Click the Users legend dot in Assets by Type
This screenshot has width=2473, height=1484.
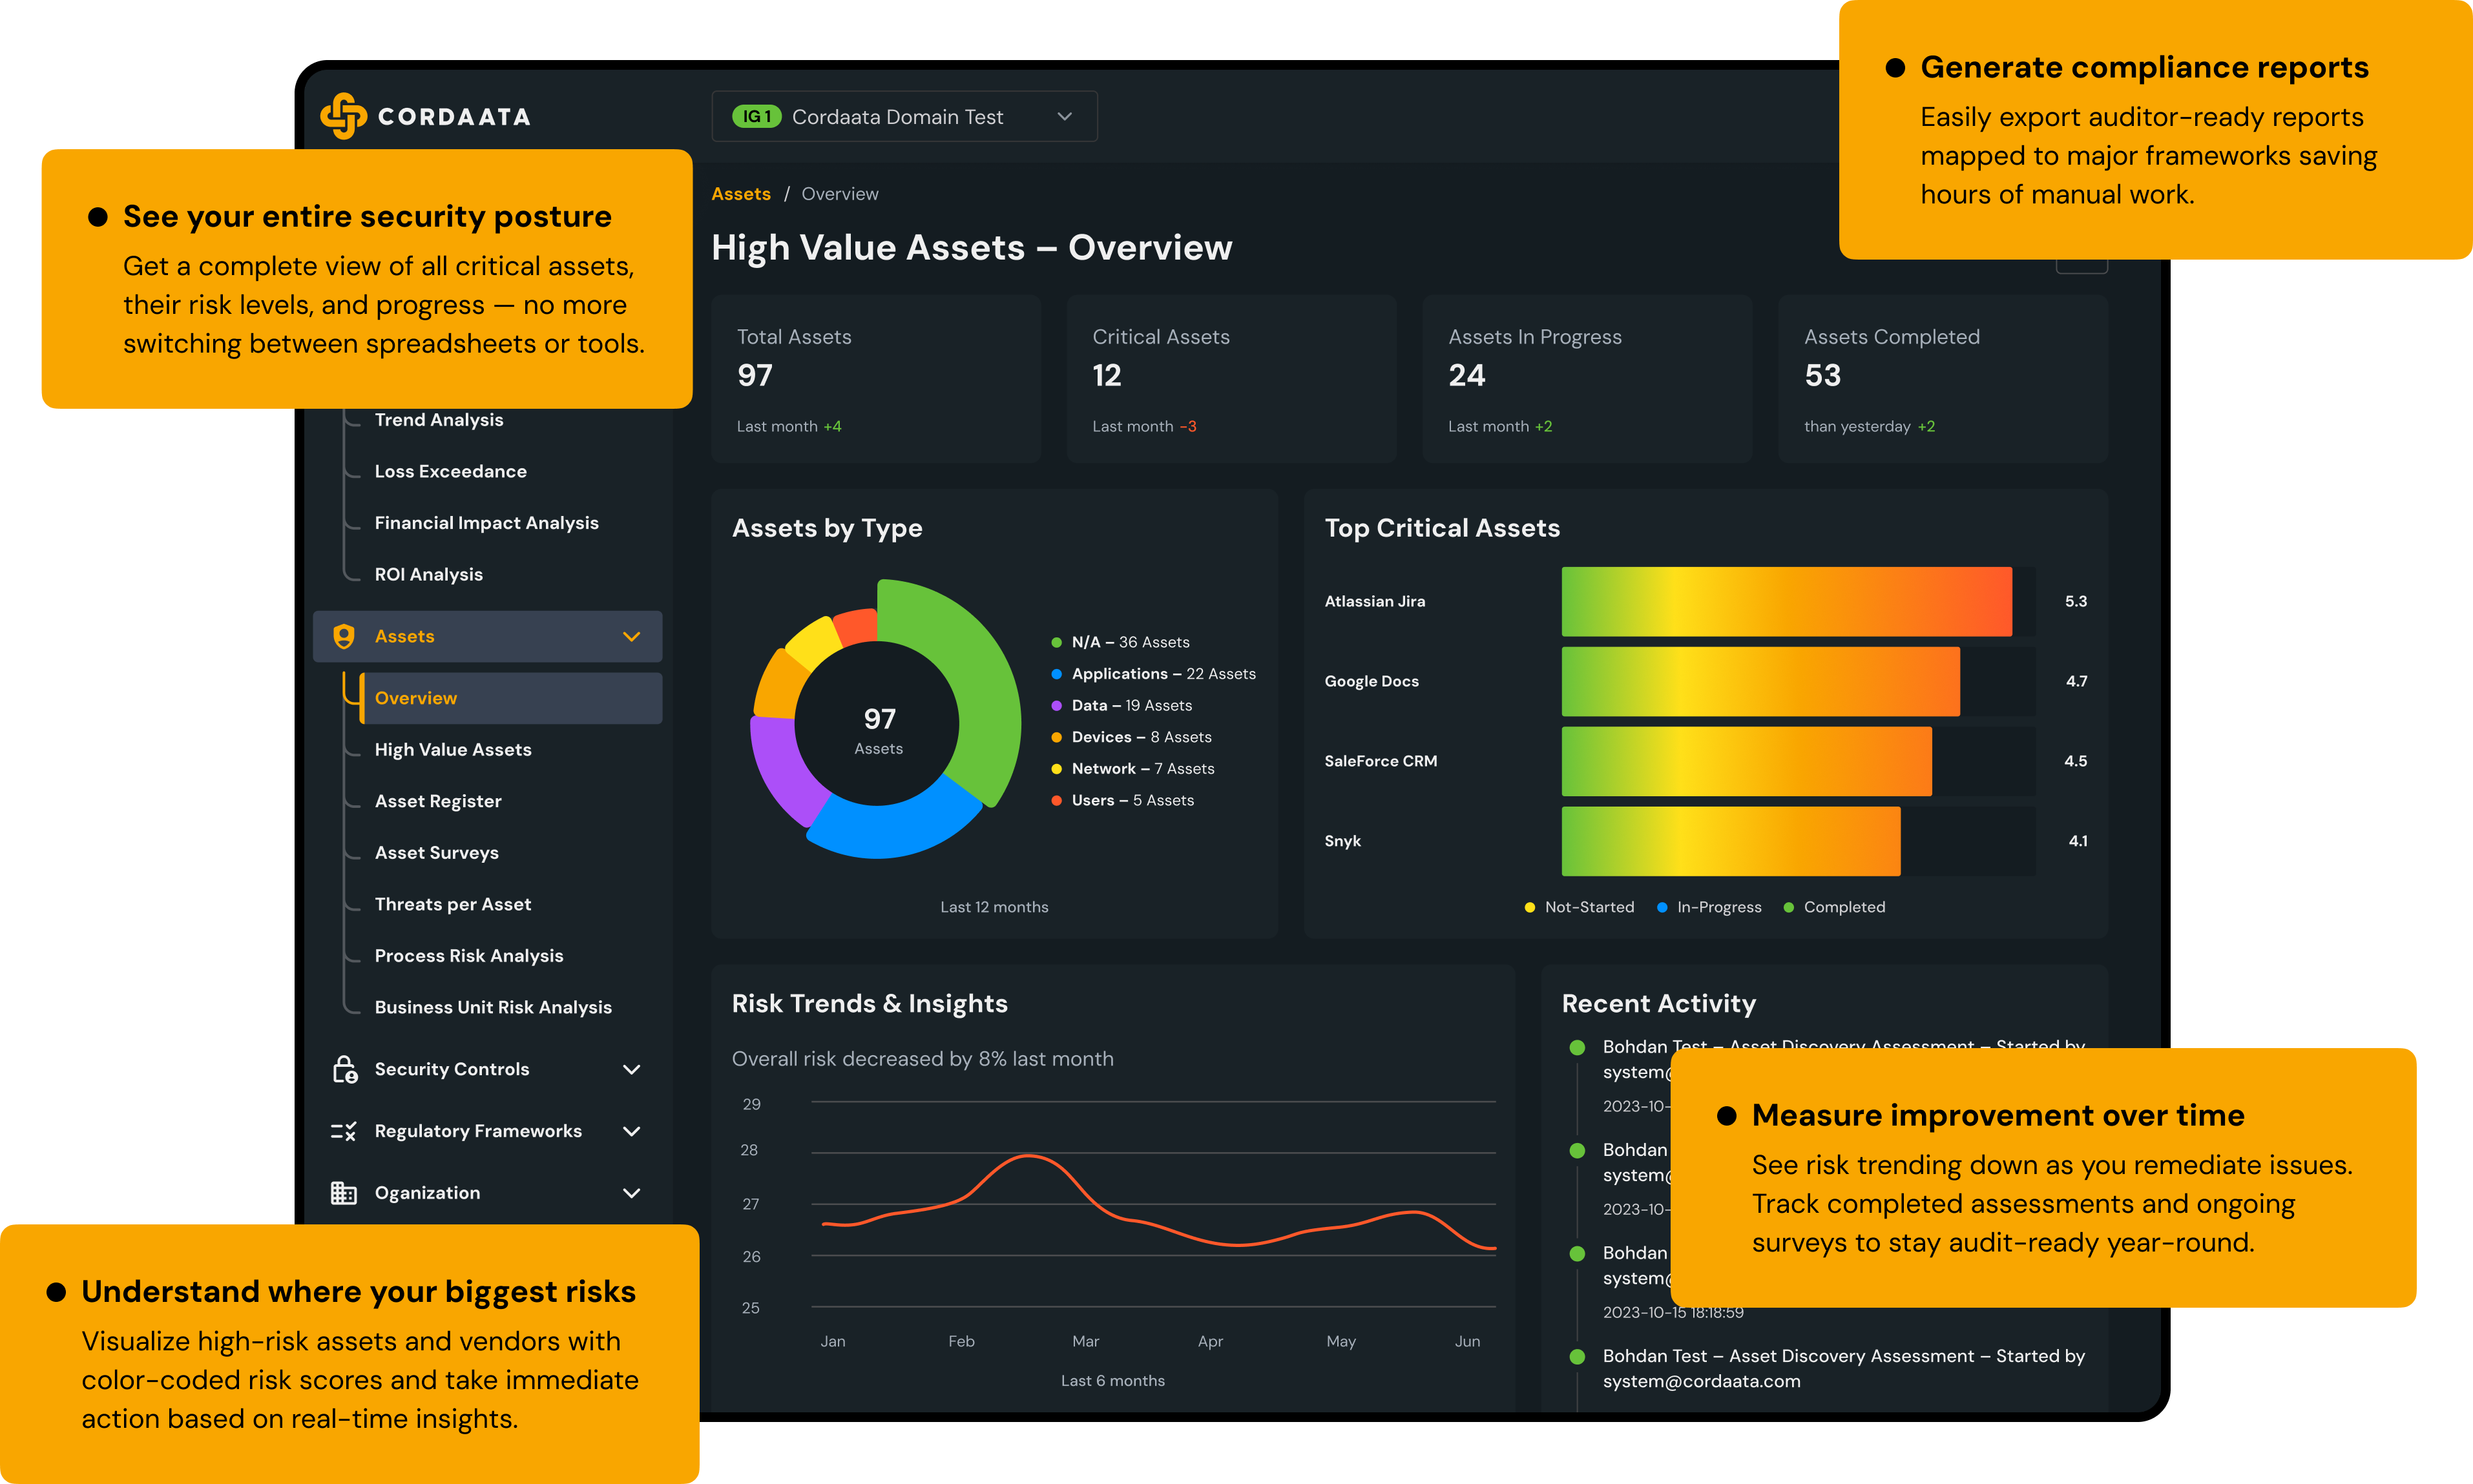click(1056, 800)
